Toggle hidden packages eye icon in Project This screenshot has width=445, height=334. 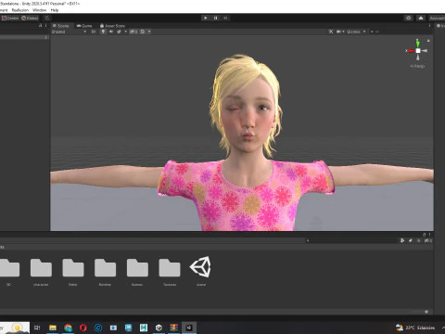(x=428, y=240)
